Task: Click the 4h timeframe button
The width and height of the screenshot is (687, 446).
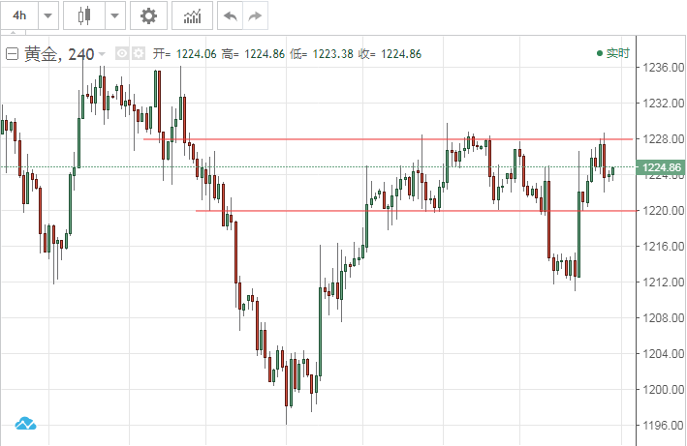Action: [x=19, y=15]
